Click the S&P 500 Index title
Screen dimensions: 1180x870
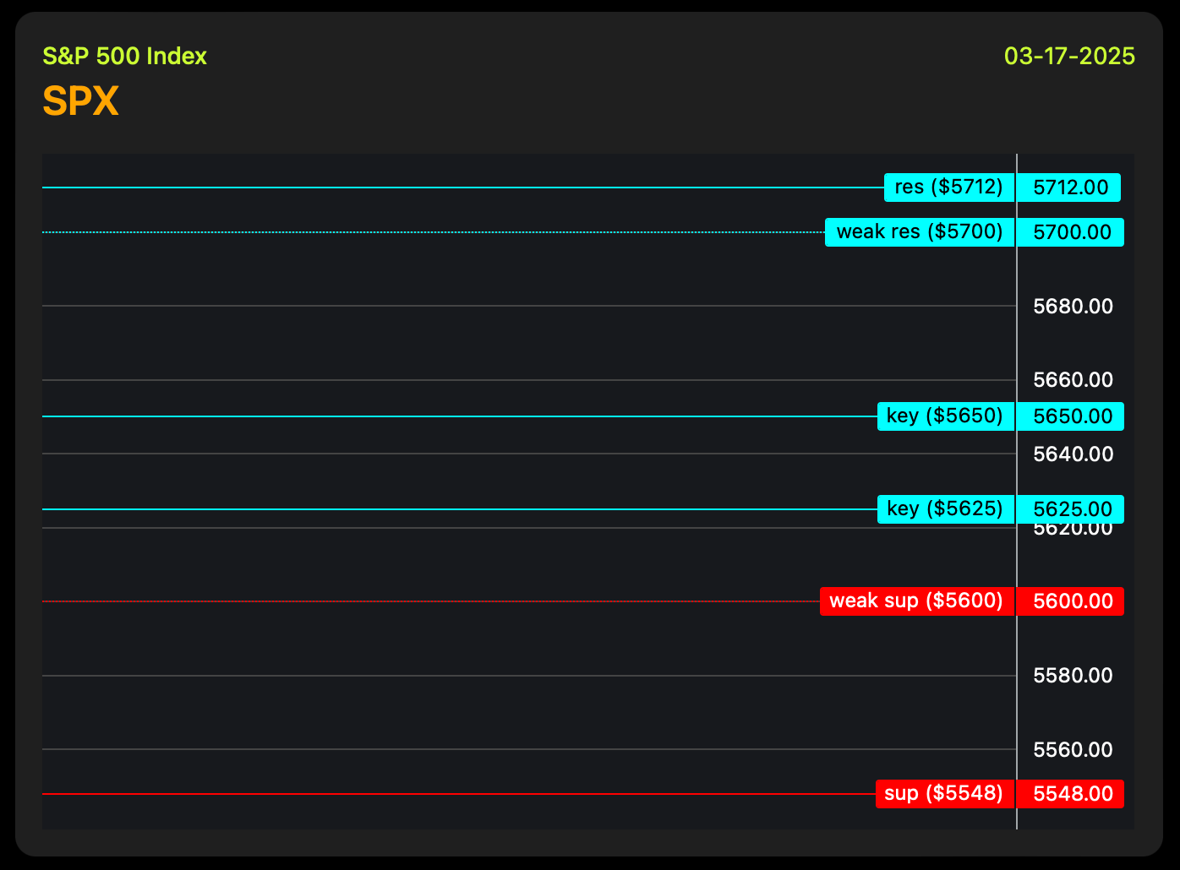pyautogui.click(x=125, y=57)
